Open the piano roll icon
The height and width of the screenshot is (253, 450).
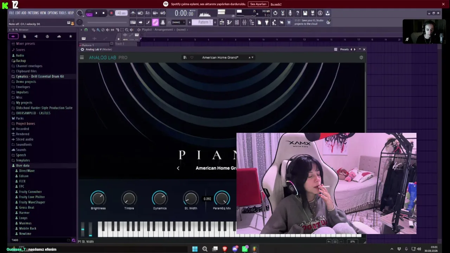coord(229,22)
